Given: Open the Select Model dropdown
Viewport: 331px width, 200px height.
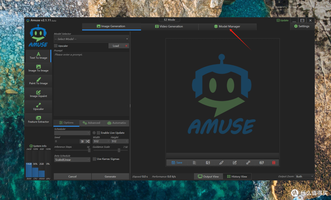Looking at the screenshot, I should (x=91, y=39).
